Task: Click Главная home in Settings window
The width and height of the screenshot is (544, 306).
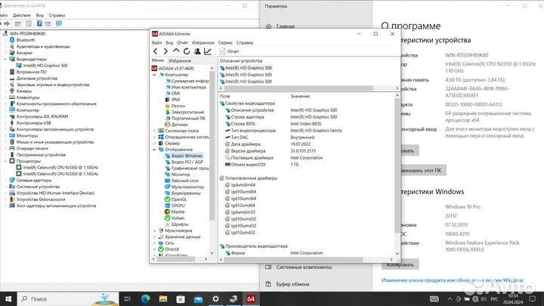Action: (285, 26)
